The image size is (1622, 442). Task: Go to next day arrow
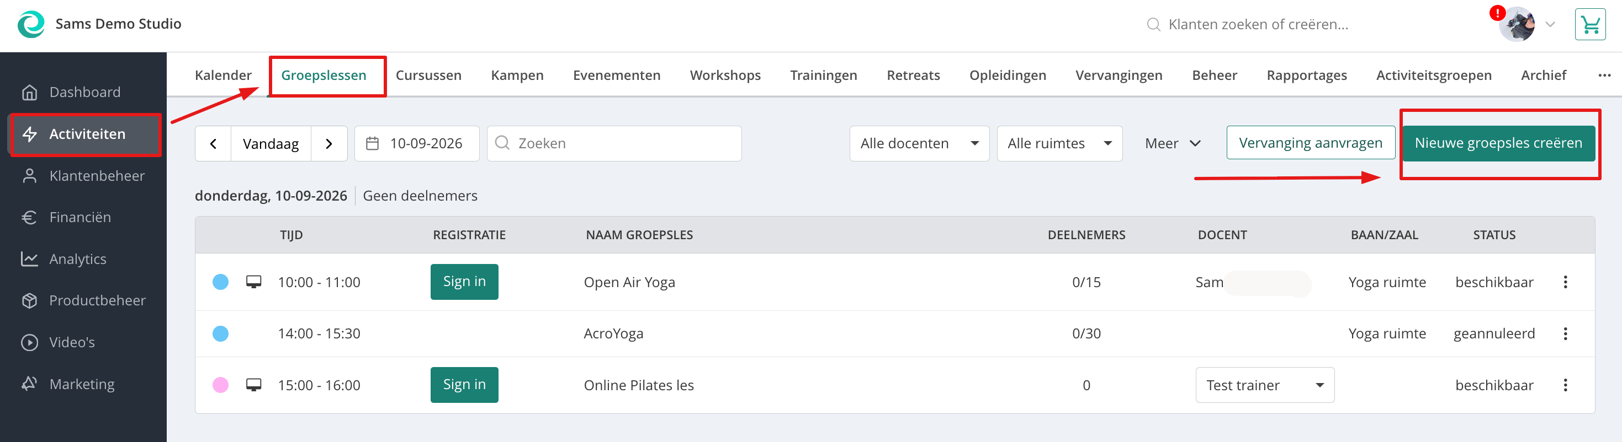328,144
